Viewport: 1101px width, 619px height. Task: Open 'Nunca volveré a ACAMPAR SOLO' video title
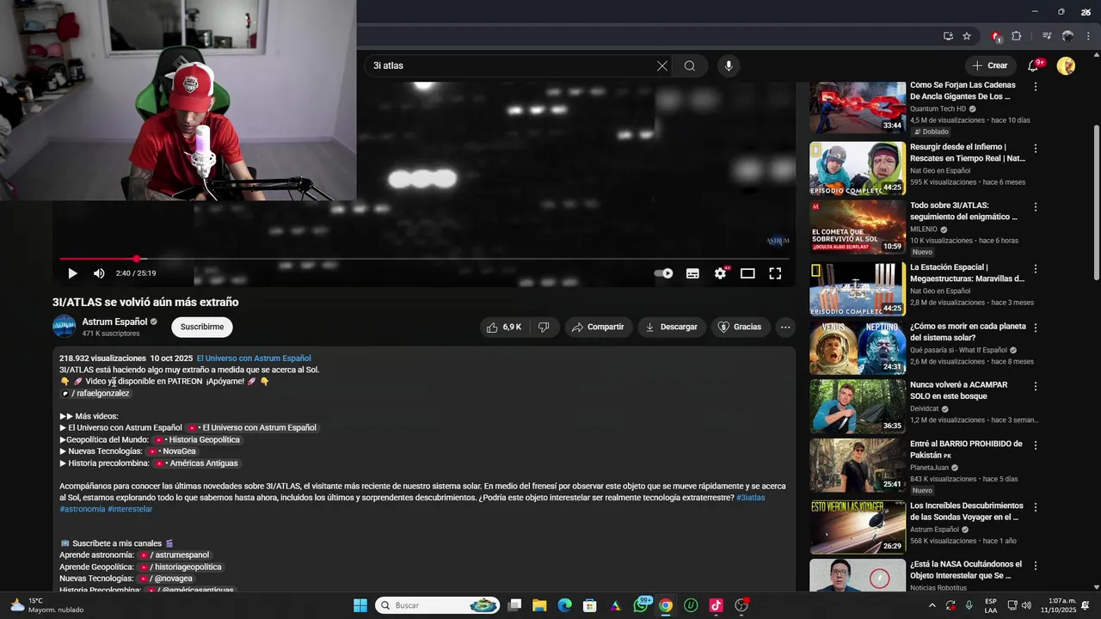coord(959,390)
